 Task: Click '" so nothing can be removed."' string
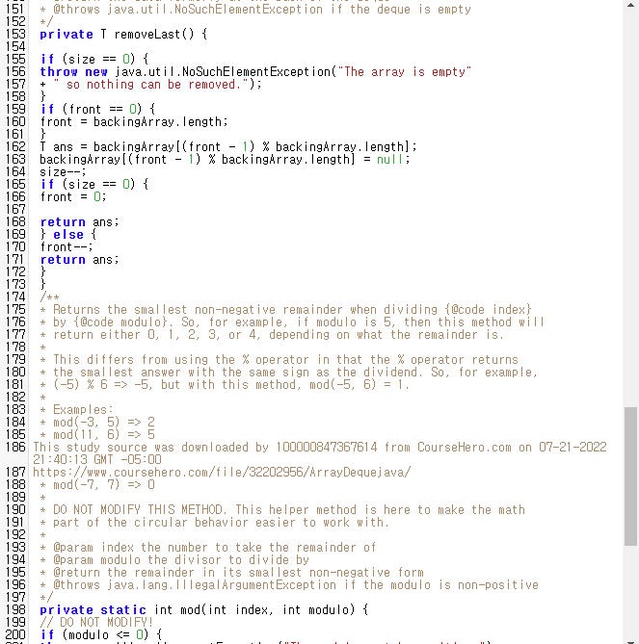[151, 85]
